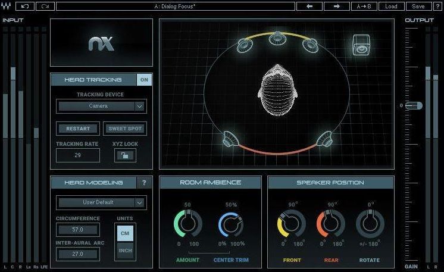The height and width of the screenshot is (272, 444).
Task: Click the output Gain fader handle
Action: tap(414, 105)
